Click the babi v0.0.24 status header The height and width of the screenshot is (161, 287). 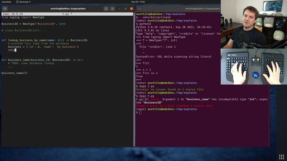13,14
